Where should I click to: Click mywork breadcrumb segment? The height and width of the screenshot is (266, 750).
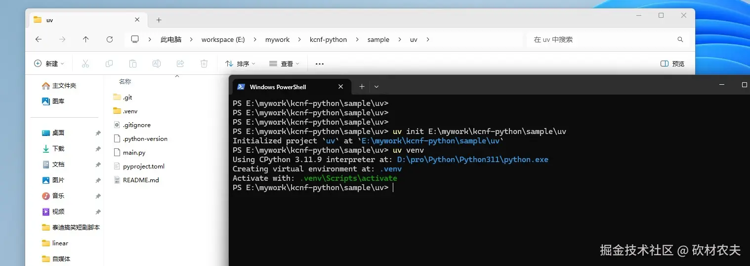coord(277,39)
